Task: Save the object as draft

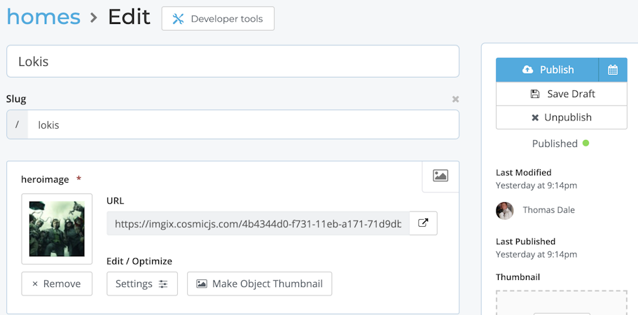Action: (562, 94)
